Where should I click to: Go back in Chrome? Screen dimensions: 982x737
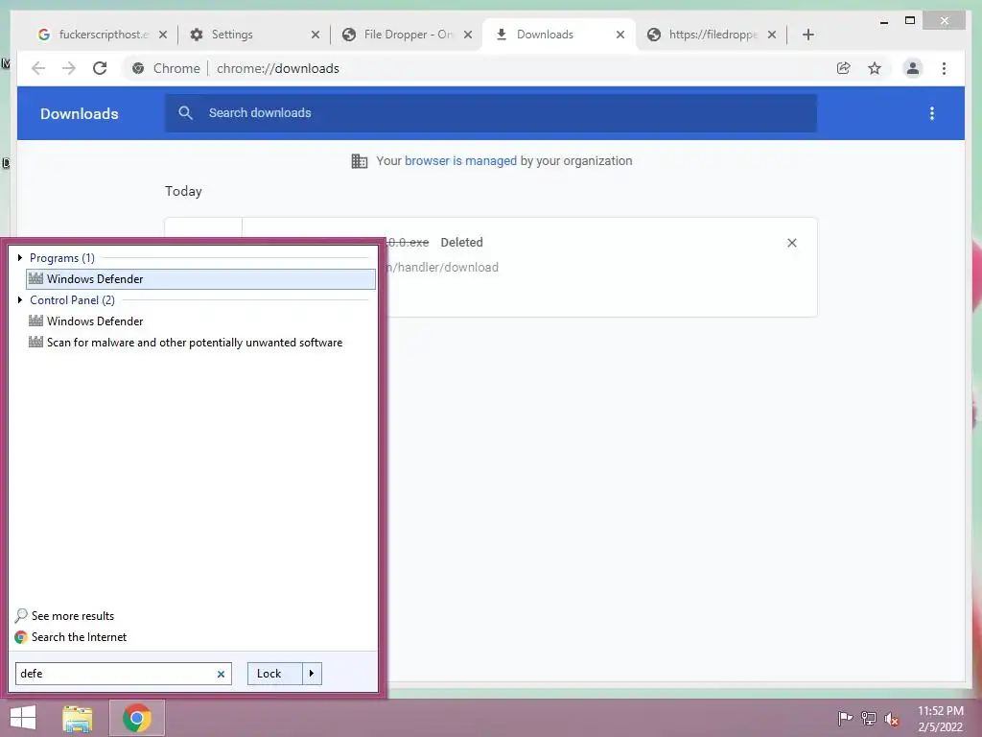pyautogui.click(x=38, y=68)
